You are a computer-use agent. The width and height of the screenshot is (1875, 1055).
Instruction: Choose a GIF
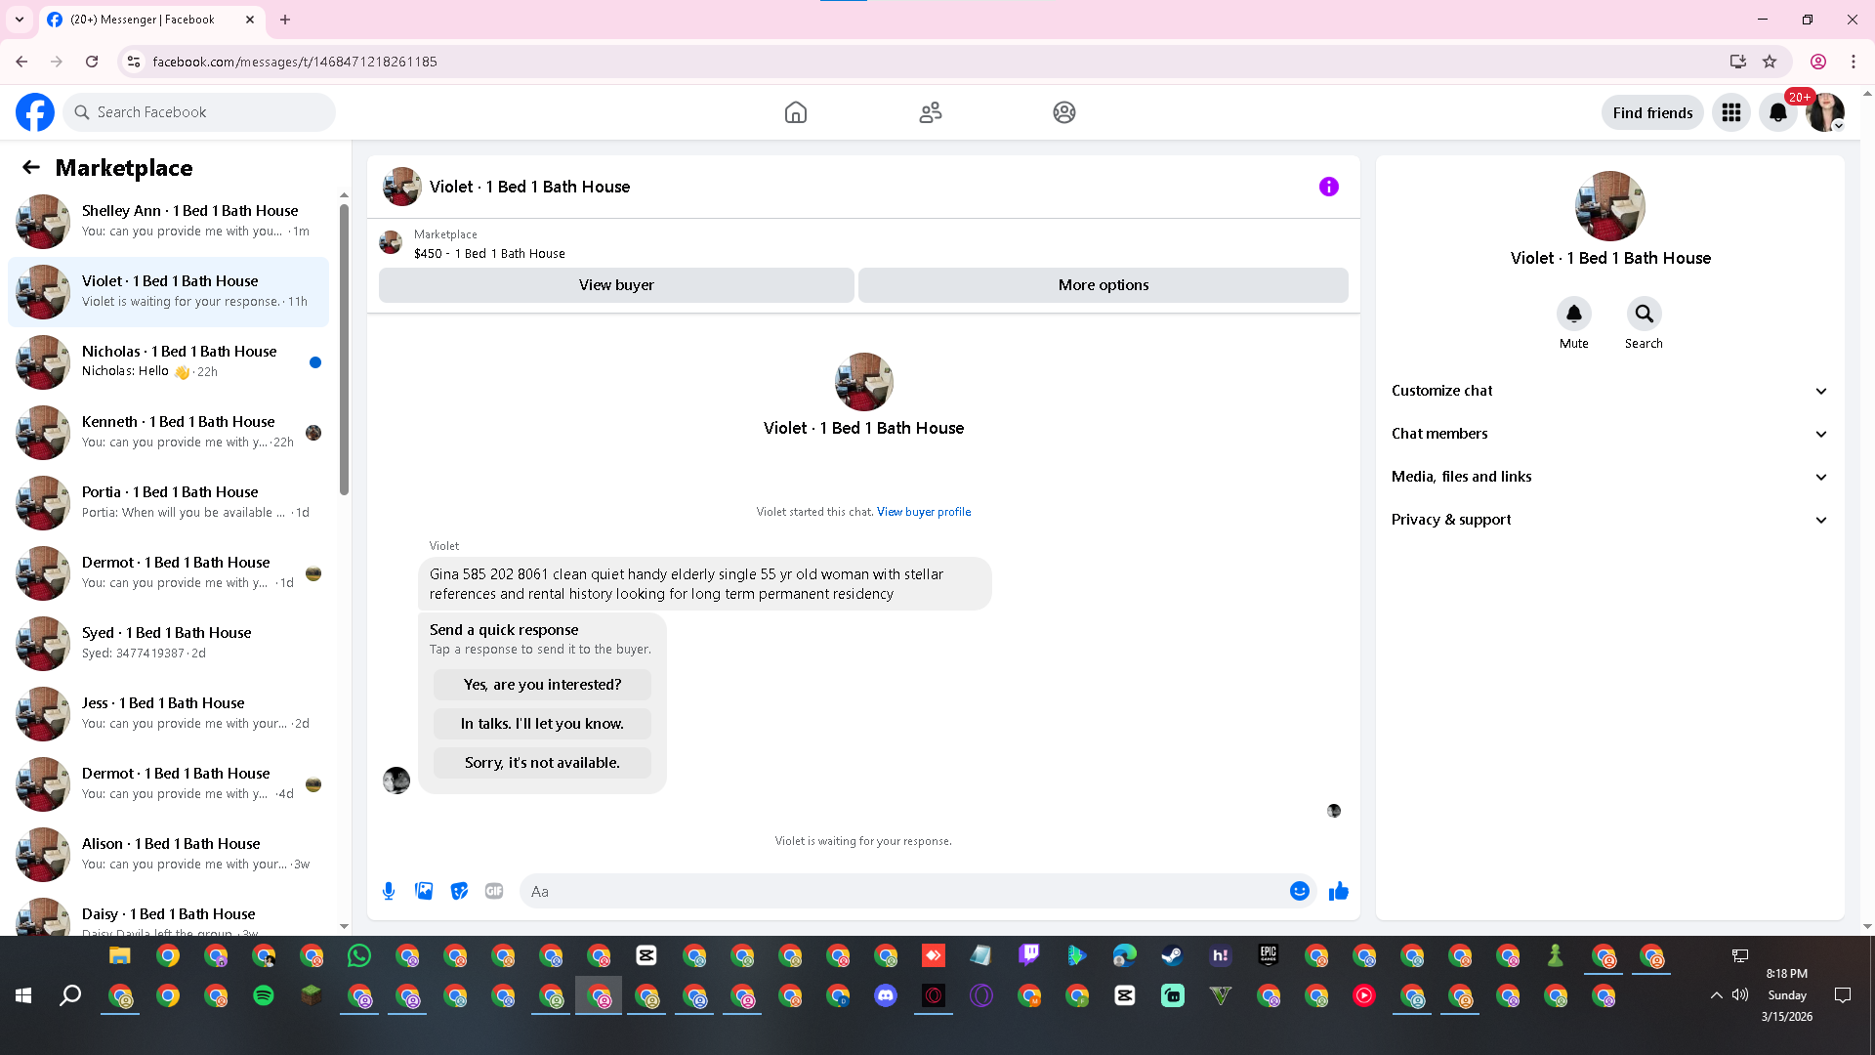click(494, 891)
